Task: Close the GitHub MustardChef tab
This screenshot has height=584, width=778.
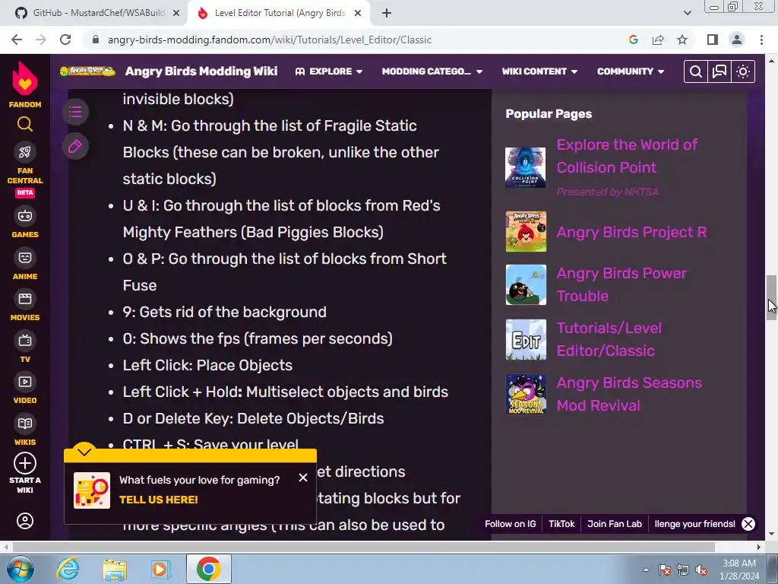Action: [176, 14]
